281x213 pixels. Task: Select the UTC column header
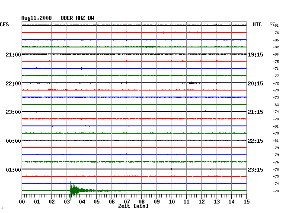pos(257,25)
